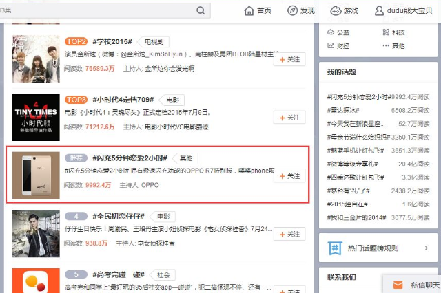
Task: Open #学校2015# topic title
Action: click(112, 41)
